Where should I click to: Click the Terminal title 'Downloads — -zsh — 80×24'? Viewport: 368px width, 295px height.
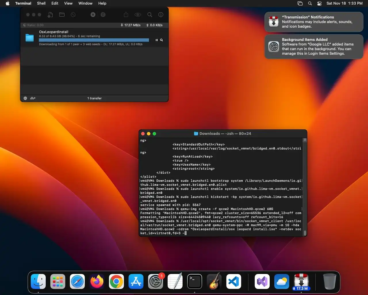[225, 134]
